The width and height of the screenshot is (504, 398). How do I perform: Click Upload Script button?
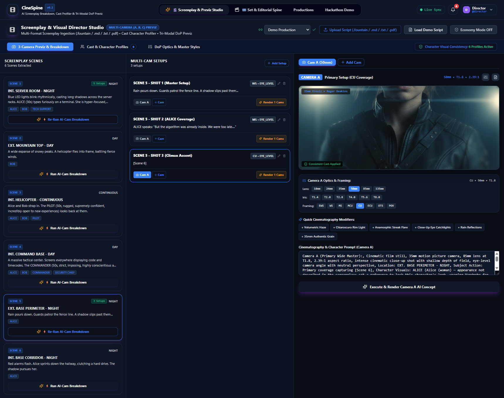360,30
